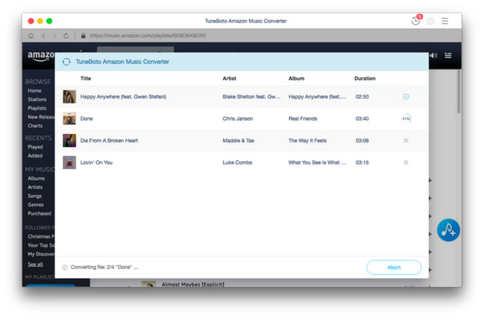484x318 pixels.
Task: Click the Amazon Music volume speaker icon
Action: click(x=433, y=56)
